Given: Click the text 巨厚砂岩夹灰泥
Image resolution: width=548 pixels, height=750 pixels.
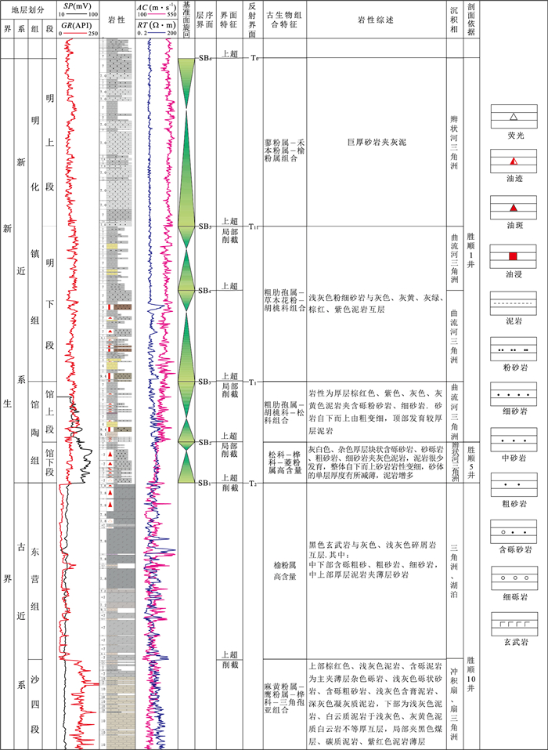Looking at the screenshot, I should tap(376, 142).
